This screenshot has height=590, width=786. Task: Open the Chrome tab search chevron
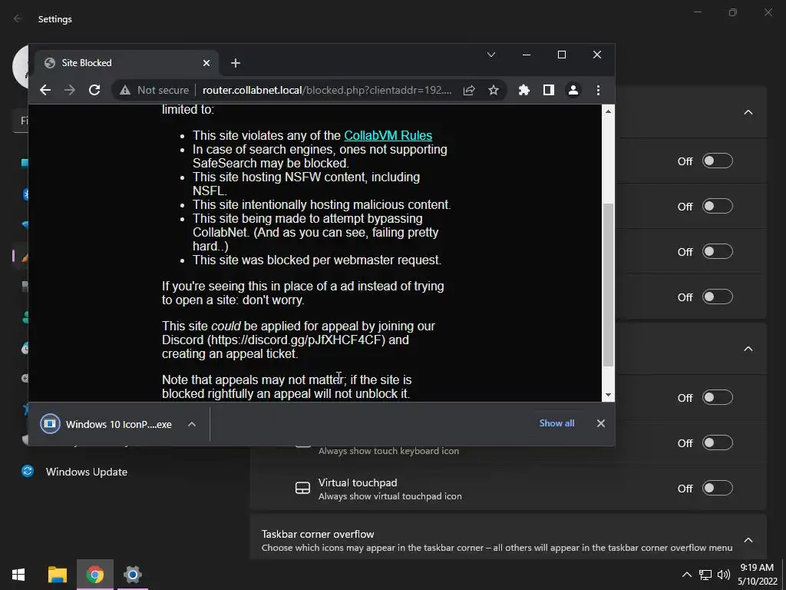(491, 55)
